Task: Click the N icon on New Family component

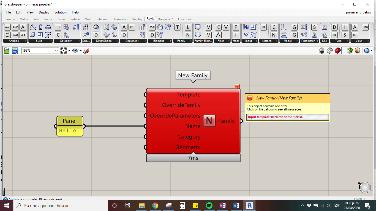Action: (209, 121)
